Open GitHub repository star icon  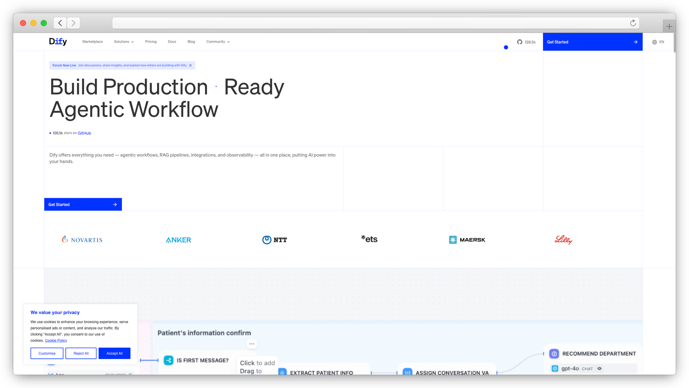pyautogui.click(x=520, y=42)
